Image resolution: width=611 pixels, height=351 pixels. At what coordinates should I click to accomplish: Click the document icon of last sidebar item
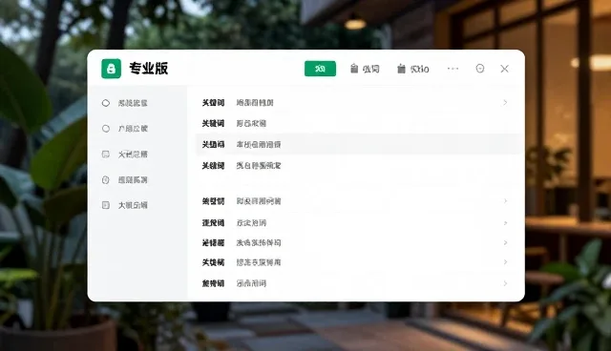click(106, 205)
